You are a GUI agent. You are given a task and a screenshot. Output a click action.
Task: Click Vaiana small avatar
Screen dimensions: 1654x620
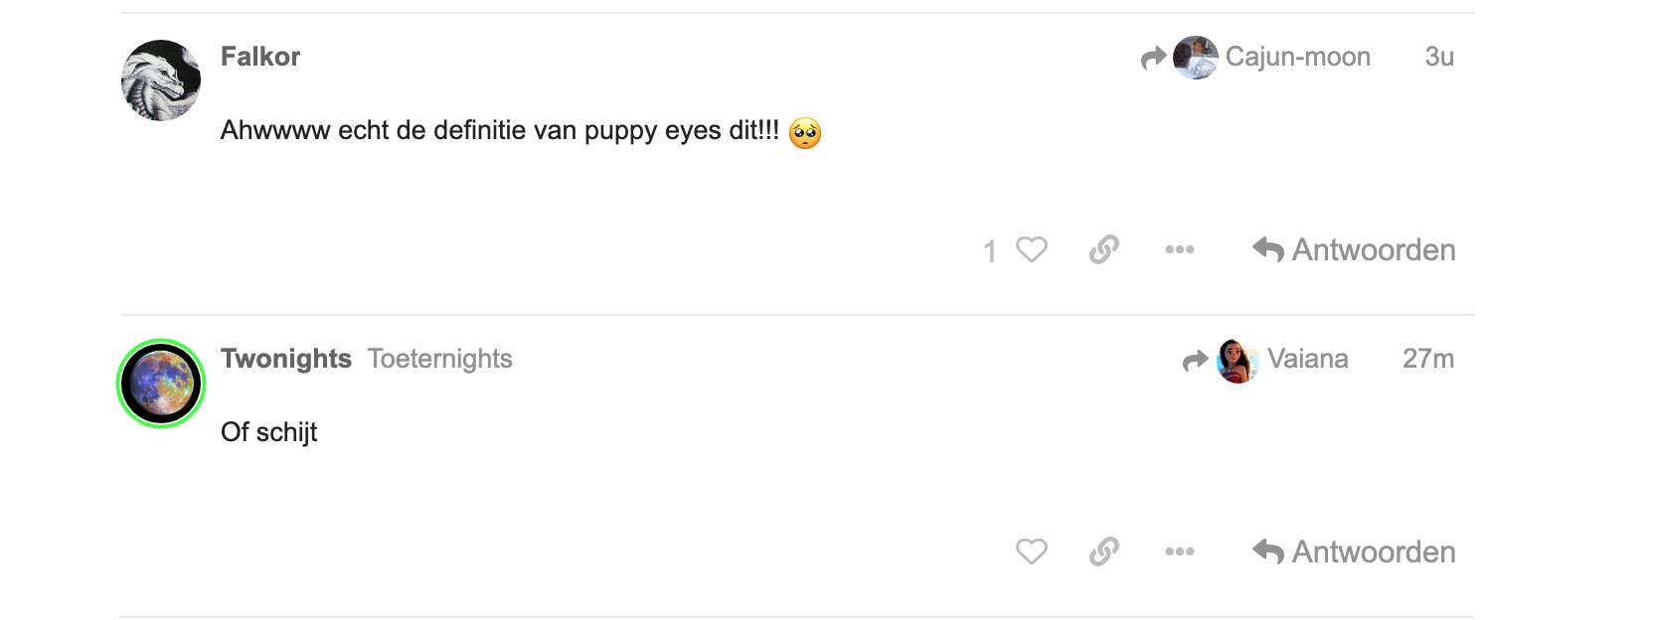tap(1238, 360)
